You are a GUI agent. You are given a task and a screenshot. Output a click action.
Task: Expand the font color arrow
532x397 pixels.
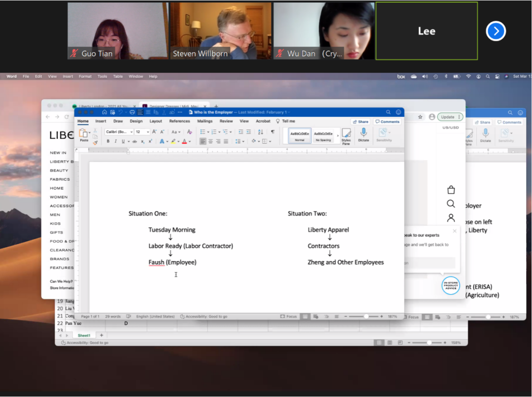coord(190,141)
